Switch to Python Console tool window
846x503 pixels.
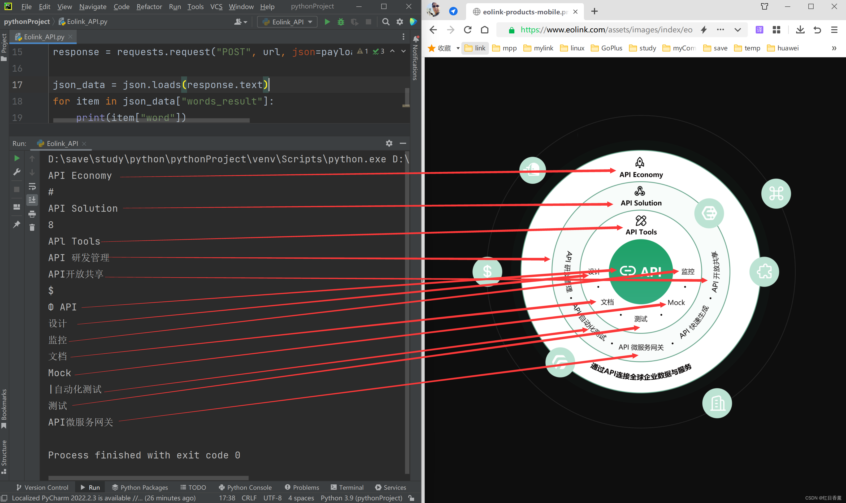(x=245, y=487)
